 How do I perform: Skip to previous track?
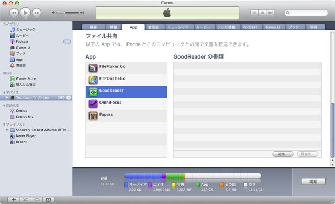coord(14,13)
